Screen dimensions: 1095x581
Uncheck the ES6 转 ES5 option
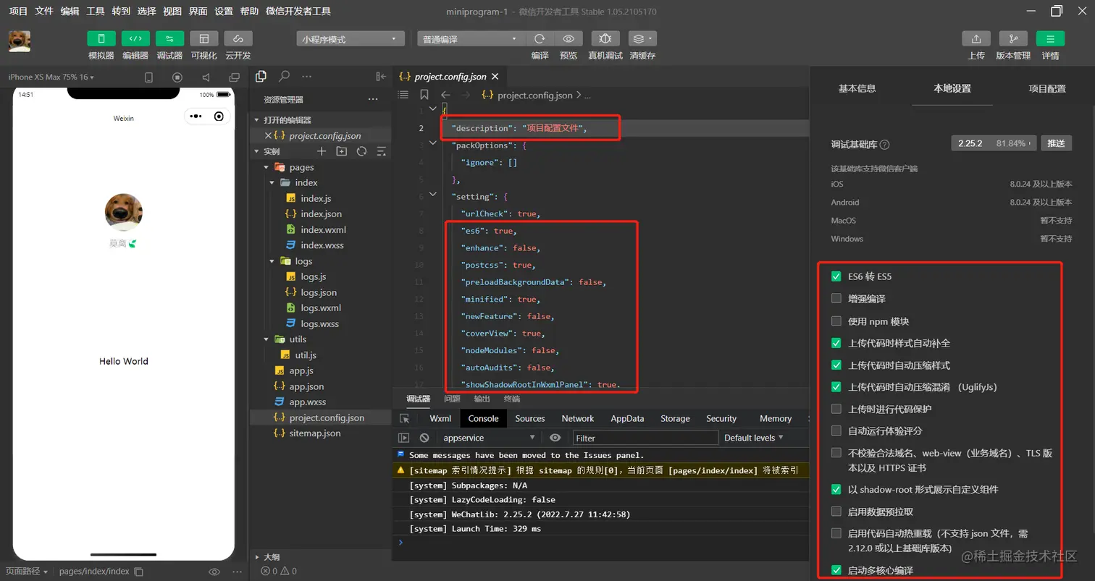pos(836,276)
